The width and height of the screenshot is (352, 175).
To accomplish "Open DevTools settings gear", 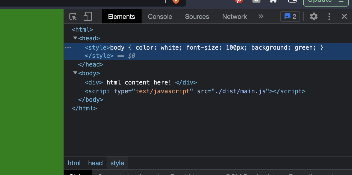I will click(x=314, y=17).
